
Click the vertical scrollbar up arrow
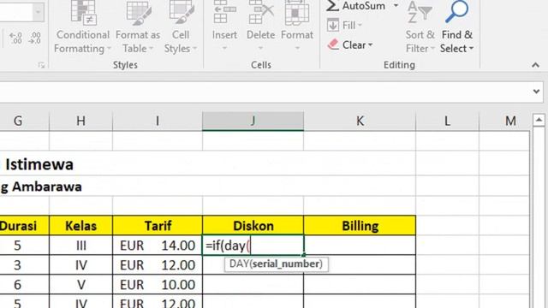pos(539,120)
